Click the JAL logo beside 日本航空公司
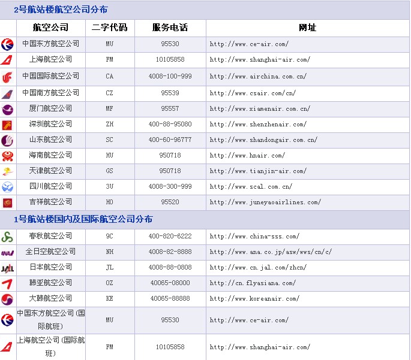The image size is (411, 360). (x=7, y=268)
